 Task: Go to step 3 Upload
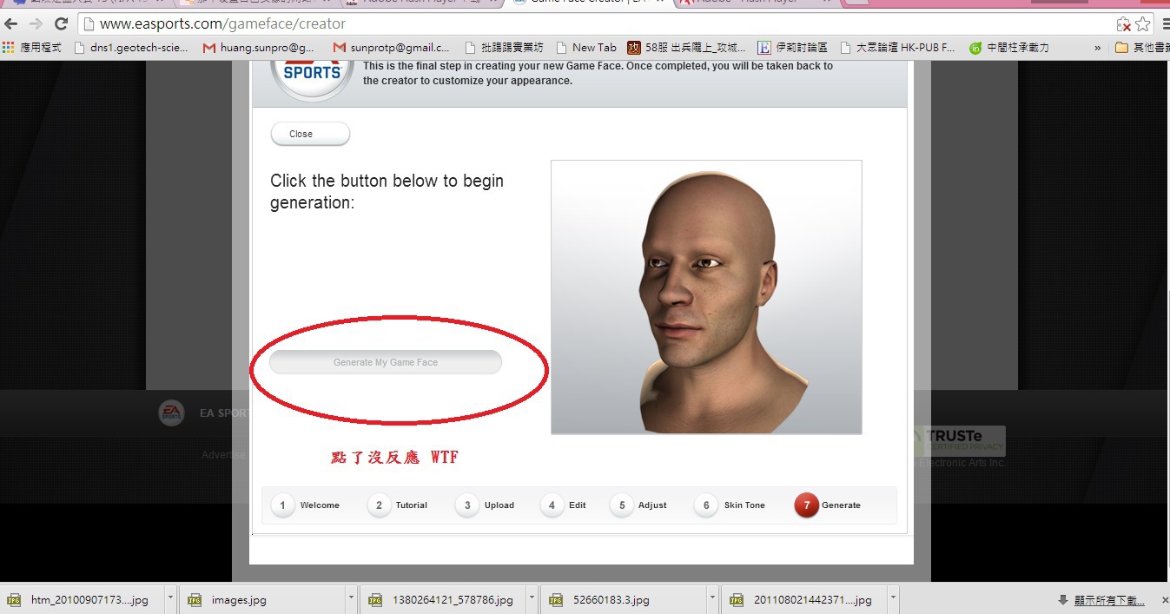tap(486, 505)
